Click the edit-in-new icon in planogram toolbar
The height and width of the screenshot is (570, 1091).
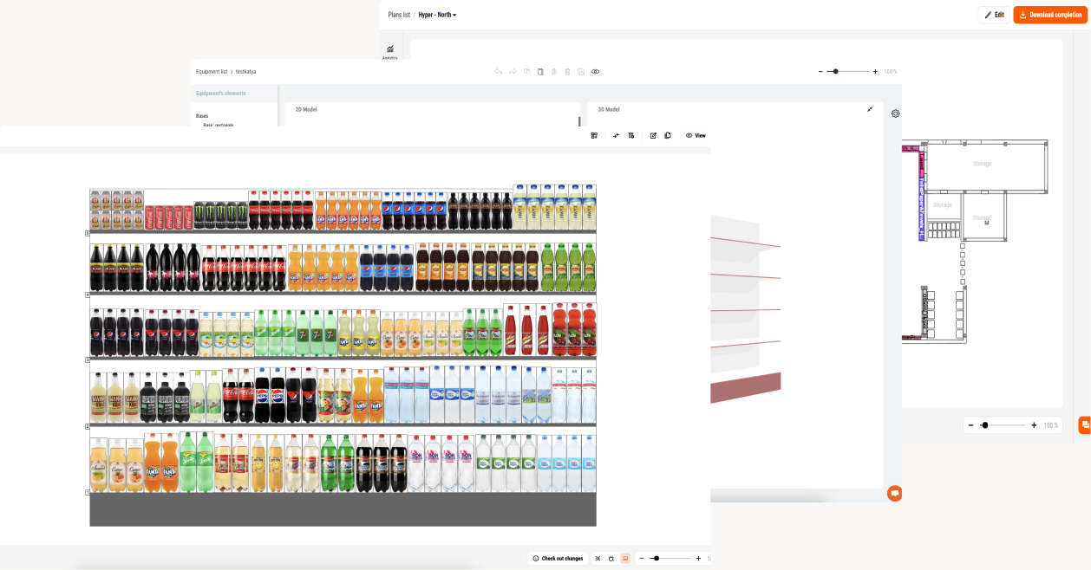653,135
